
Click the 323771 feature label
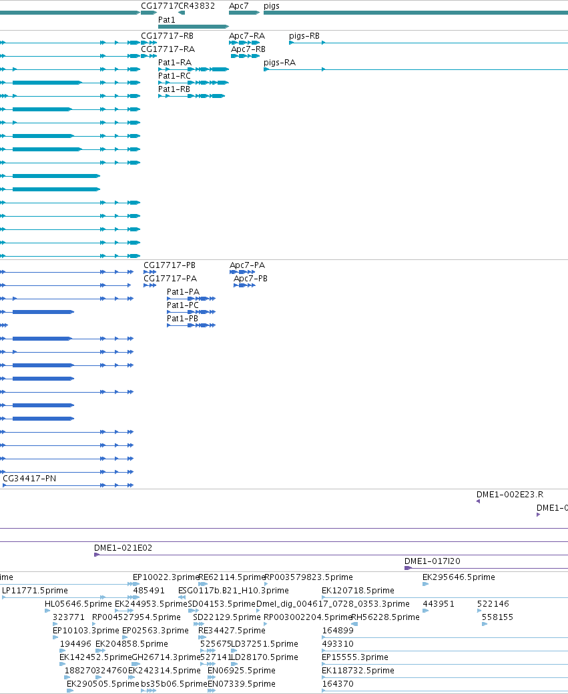pos(69,617)
